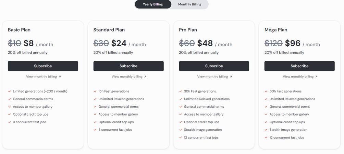Click arrow icon beside Pro Plan monthly billing
The image size is (344, 154).
tap(231, 76)
